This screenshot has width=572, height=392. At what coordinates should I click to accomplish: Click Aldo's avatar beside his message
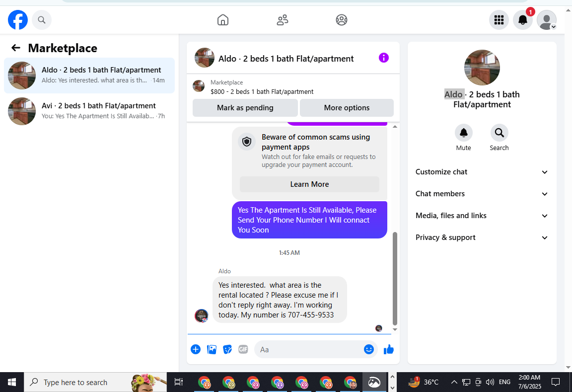[x=202, y=315]
